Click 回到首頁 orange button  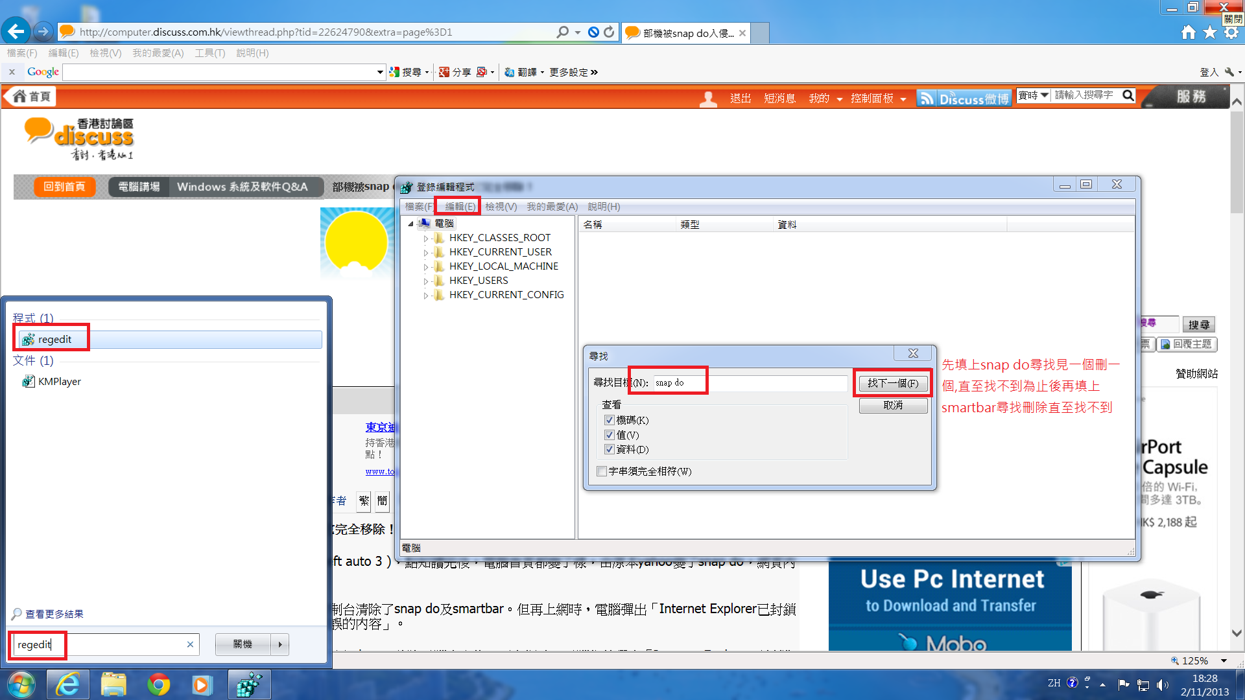click(64, 187)
